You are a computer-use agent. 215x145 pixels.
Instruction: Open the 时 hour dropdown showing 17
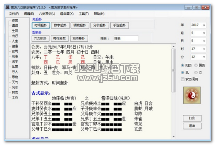198,49
